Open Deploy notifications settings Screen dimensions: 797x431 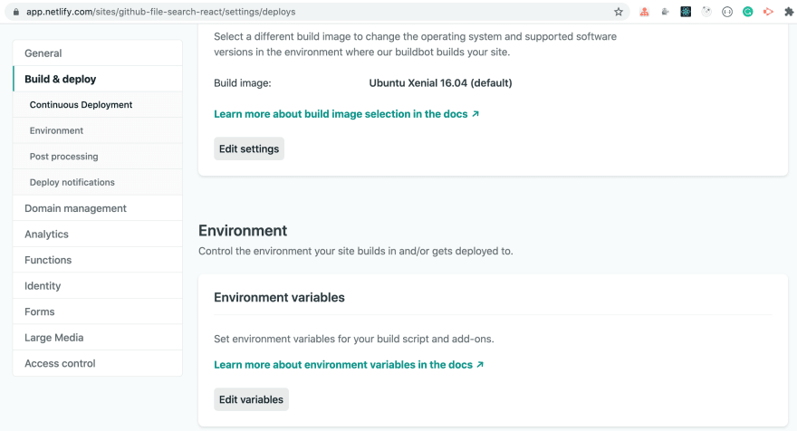[x=98, y=182]
